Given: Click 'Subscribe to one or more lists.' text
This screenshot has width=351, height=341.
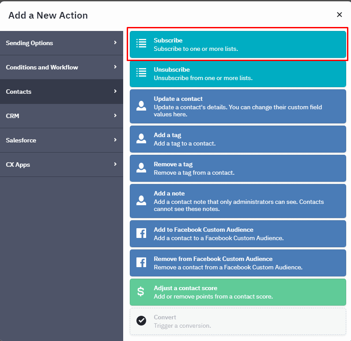Looking at the screenshot, I should (x=196, y=49).
